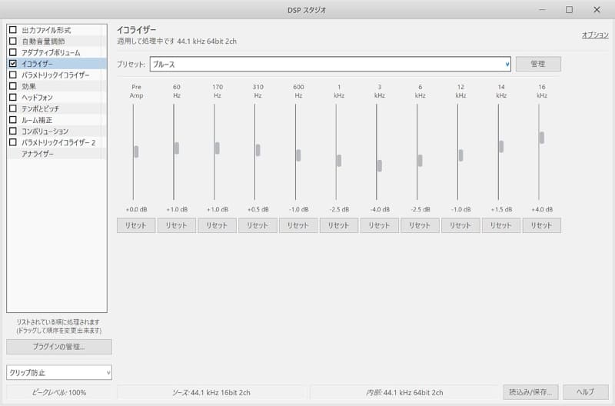Click the ヘルプ button
Image resolution: width=615 pixels, height=406 pixels.
pyautogui.click(x=586, y=392)
